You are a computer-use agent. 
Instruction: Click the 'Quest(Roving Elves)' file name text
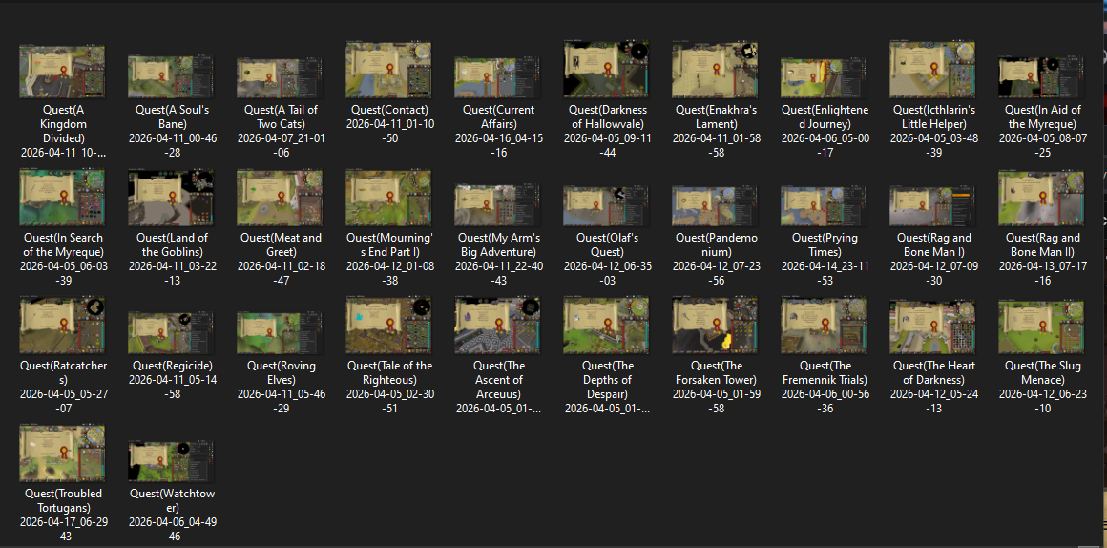(280, 372)
